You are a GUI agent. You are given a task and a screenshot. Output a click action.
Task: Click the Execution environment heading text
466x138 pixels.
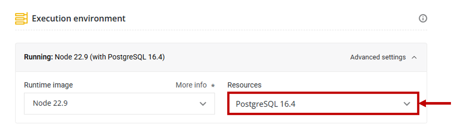pos(79,19)
